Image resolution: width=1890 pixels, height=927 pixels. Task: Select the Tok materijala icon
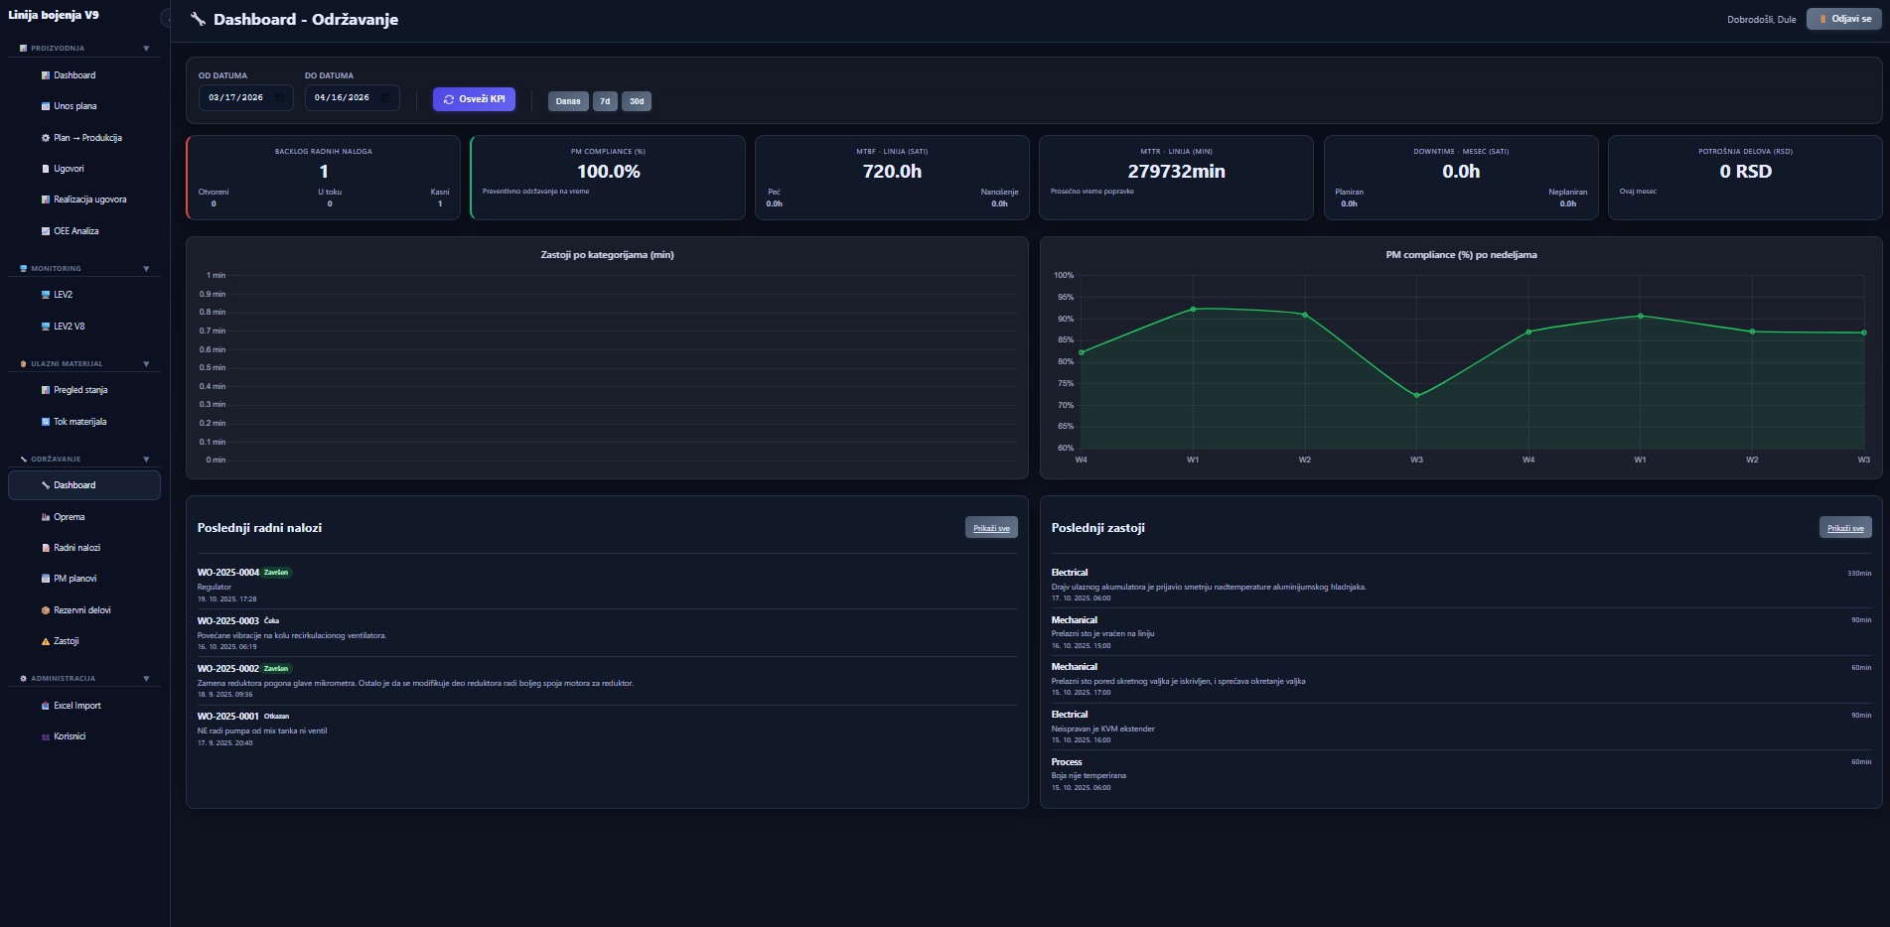pos(45,422)
